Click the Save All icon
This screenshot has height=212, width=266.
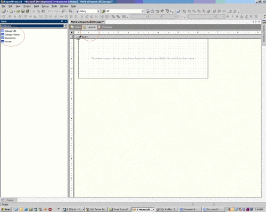(x=28, y=11)
